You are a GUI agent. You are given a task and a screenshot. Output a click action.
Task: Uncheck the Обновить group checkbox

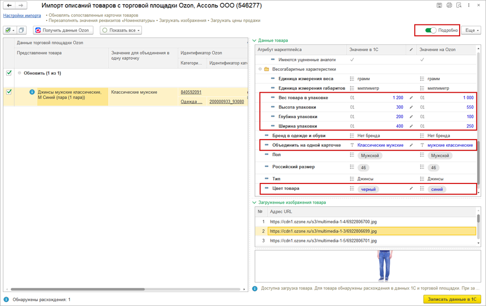point(8,73)
